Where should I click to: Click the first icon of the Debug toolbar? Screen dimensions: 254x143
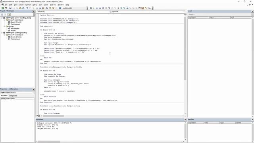click(91, 8)
